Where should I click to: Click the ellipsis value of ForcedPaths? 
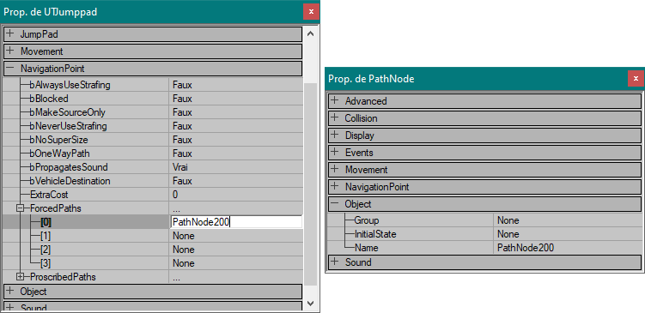[x=176, y=209]
